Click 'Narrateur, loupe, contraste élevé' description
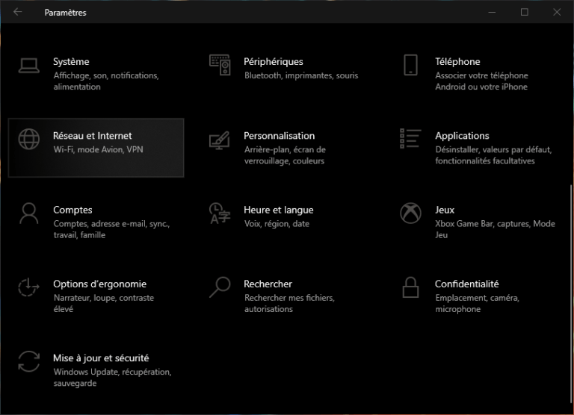 (104, 304)
